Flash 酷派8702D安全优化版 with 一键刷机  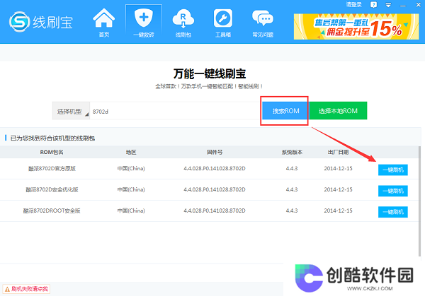(392, 191)
